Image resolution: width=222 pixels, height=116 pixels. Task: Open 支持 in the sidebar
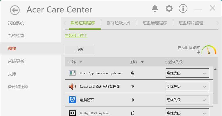coord(12,74)
